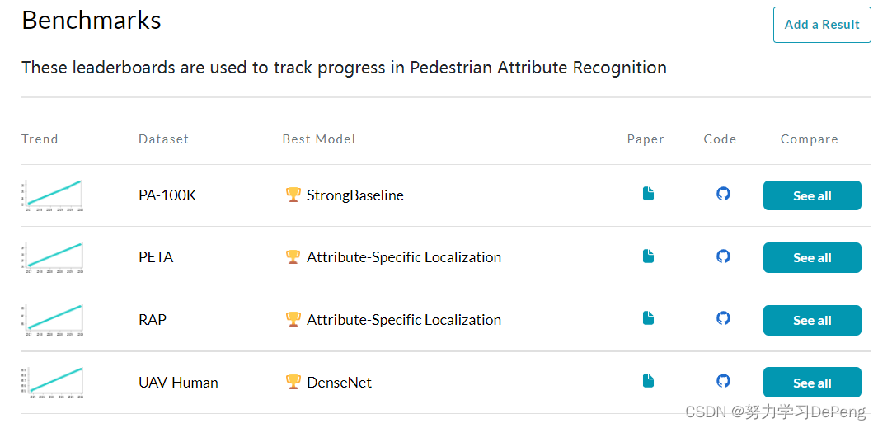The width and height of the screenshot is (878, 428).
Task: Click See all for RAP dataset
Action: (x=812, y=321)
